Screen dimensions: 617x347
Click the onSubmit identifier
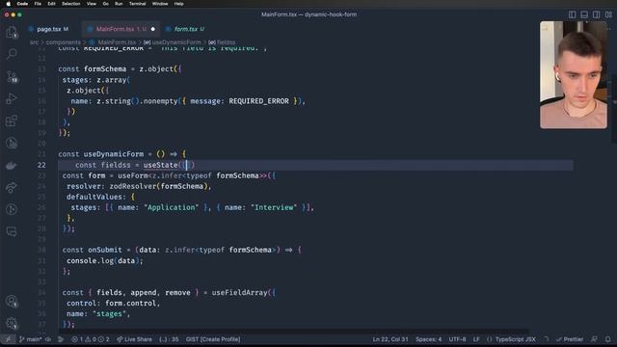pyautogui.click(x=105, y=250)
